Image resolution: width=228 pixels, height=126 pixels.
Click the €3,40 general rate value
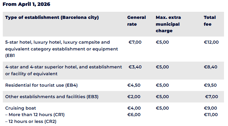point(135,67)
